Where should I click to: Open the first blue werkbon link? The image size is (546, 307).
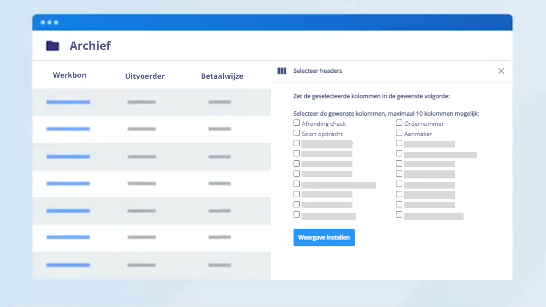(x=68, y=102)
